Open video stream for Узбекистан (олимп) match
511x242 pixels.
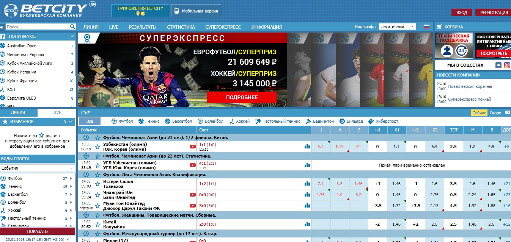tap(192, 147)
